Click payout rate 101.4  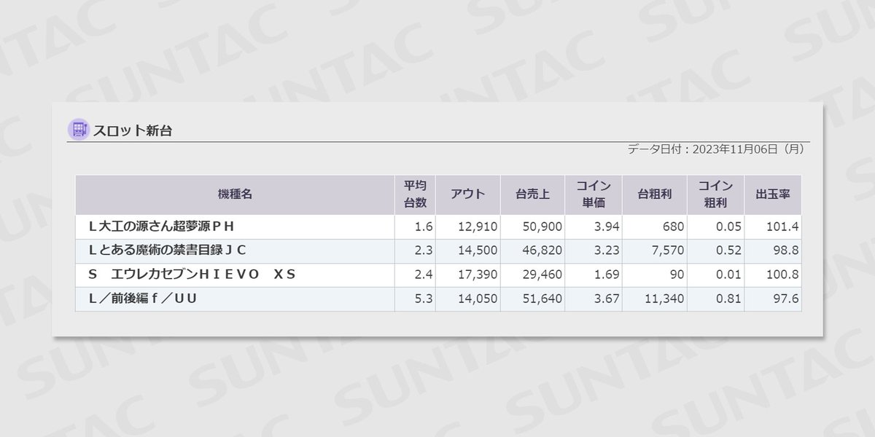783,227
